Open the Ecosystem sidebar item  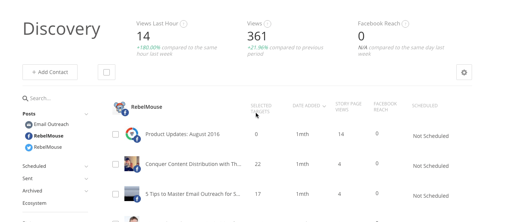[x=34, y=203]
